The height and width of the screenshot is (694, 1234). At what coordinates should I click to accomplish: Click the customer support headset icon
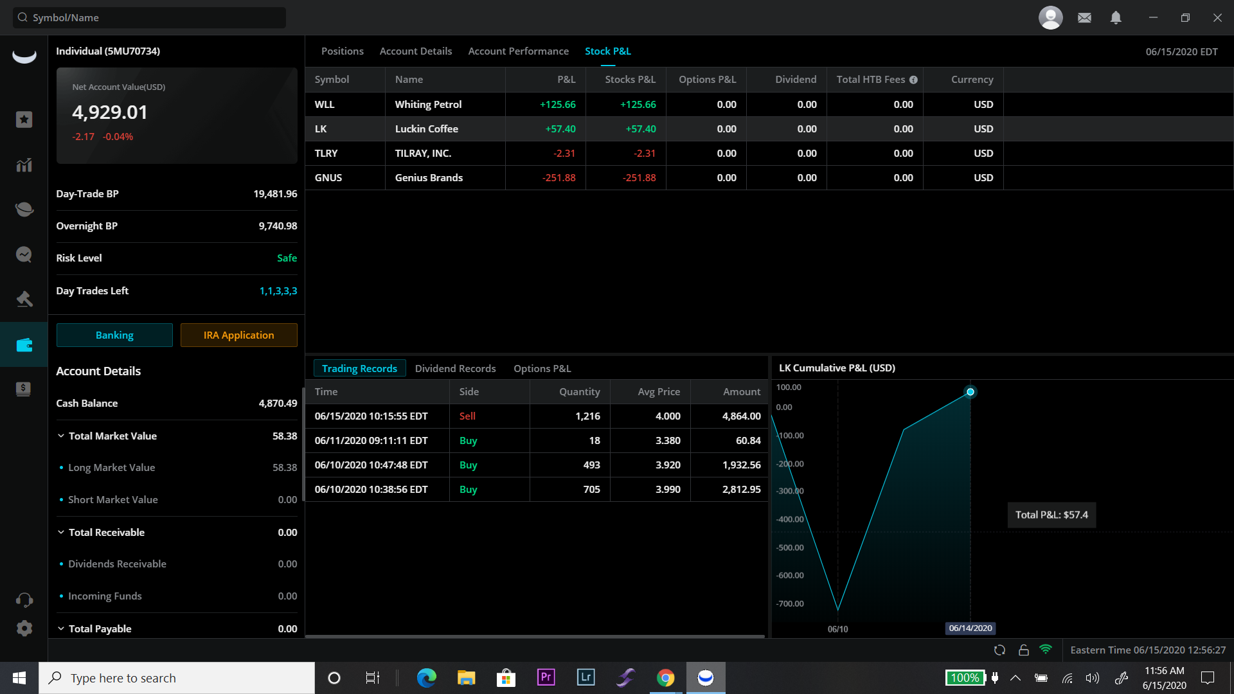24,600
